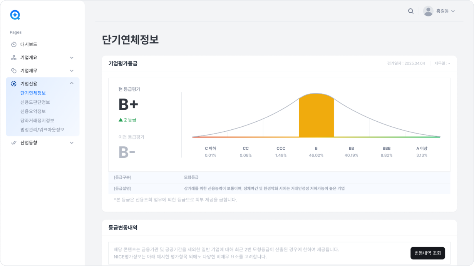This screenshot has width=474, height=266.
Task: Expand the 기업재무 section chevron
Action: (x=72, y=70)
